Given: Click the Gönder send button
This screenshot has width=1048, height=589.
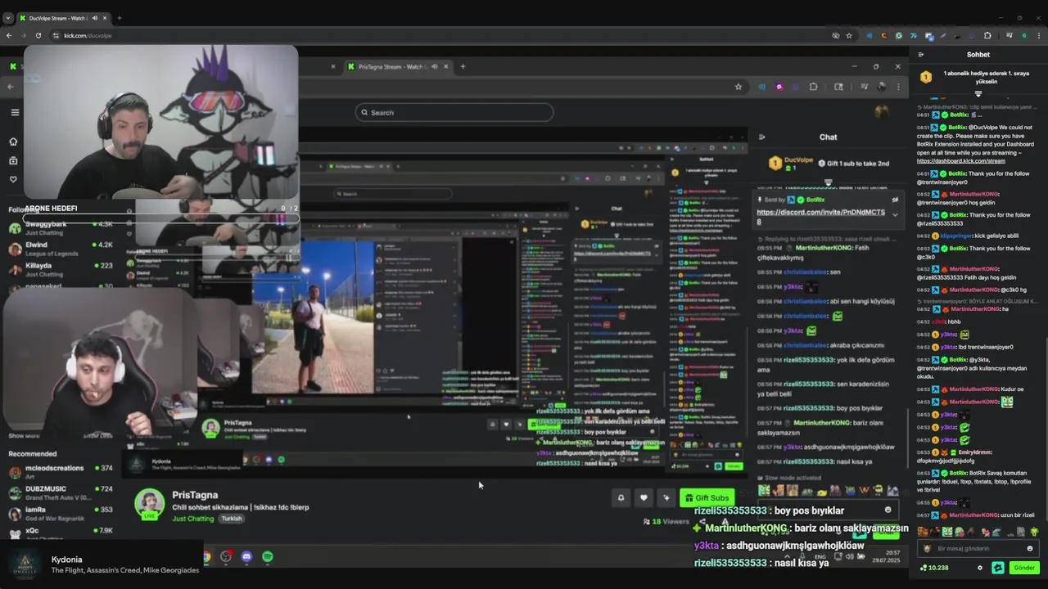Looking at the screenshot, I should pos(1024,568).
